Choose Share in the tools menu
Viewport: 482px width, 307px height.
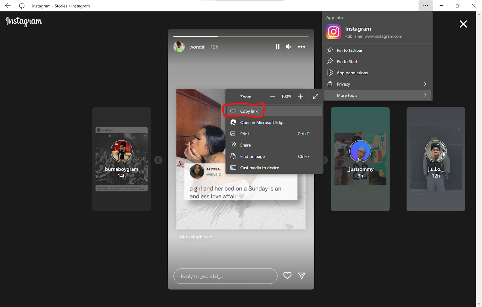coord(274,145)
